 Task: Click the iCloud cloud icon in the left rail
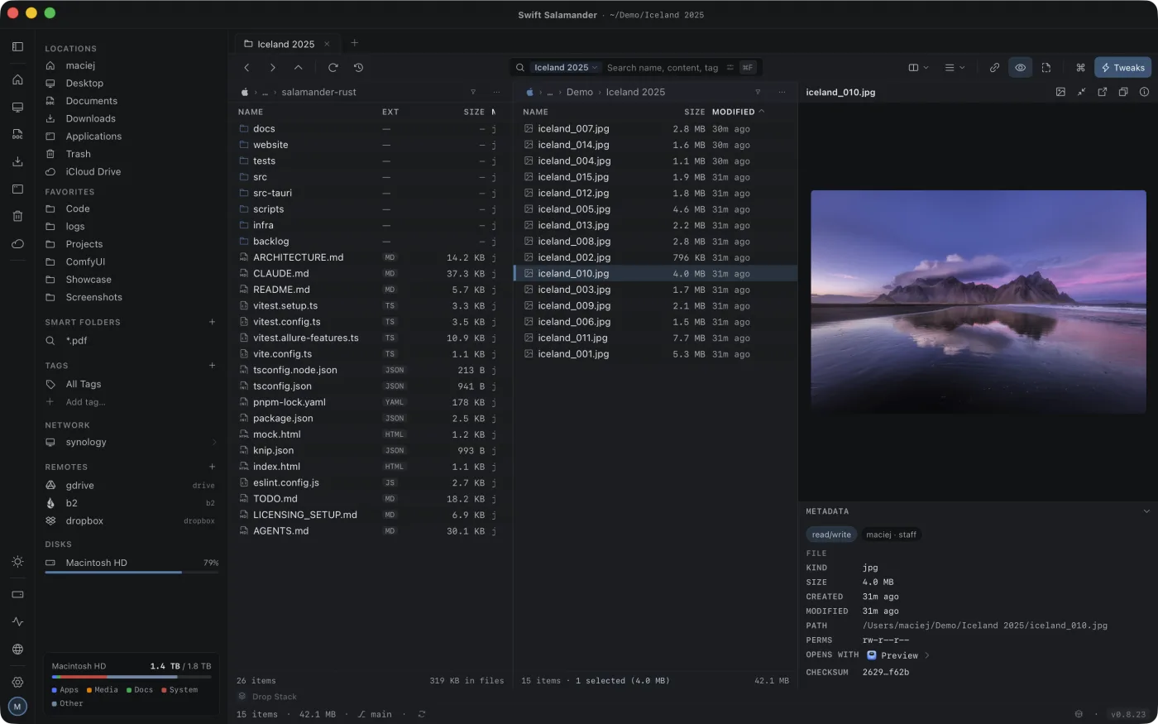tap(17, 244)
